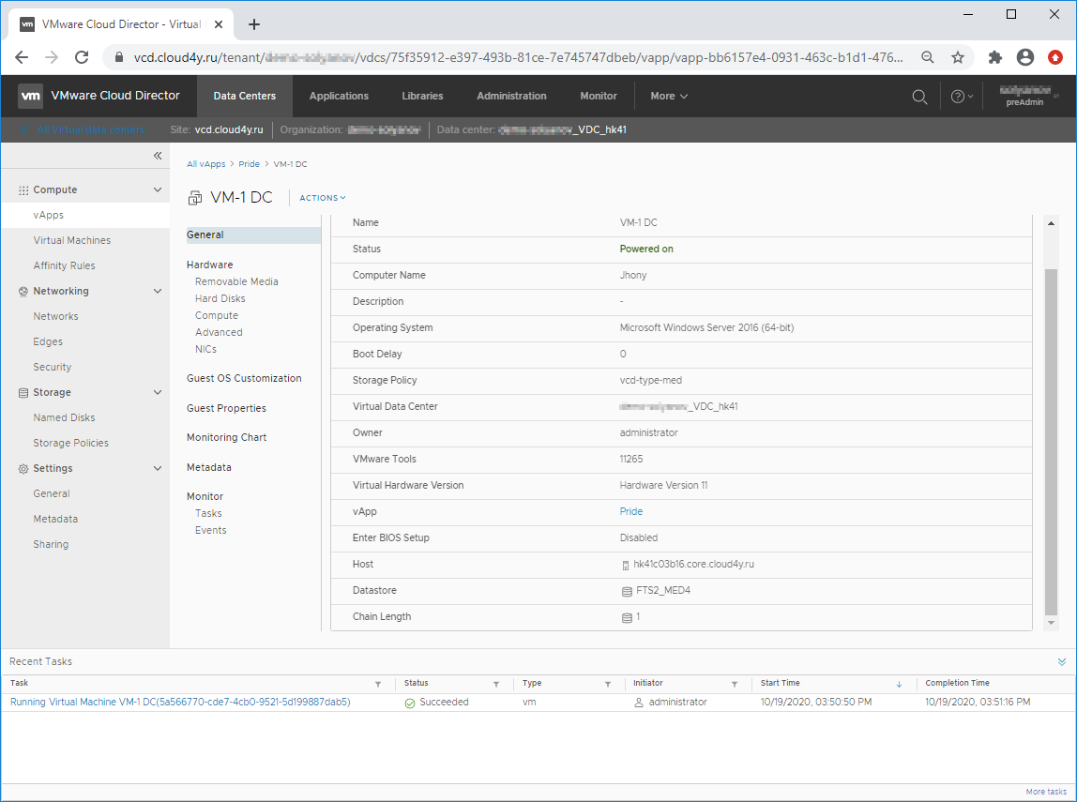This screenshot has height=802, width=1077.
Task: Open Events under Monitor section
Action: pos(210,531)
